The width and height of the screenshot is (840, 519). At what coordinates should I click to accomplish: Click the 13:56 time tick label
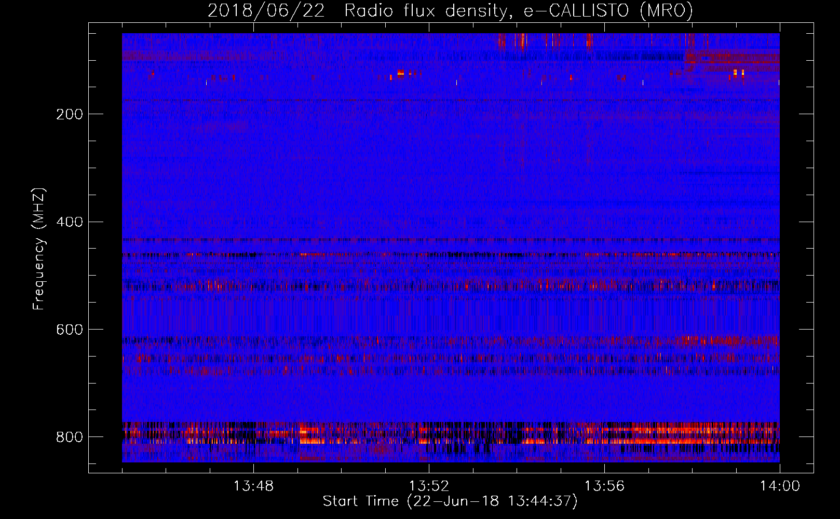pos(604,486)
